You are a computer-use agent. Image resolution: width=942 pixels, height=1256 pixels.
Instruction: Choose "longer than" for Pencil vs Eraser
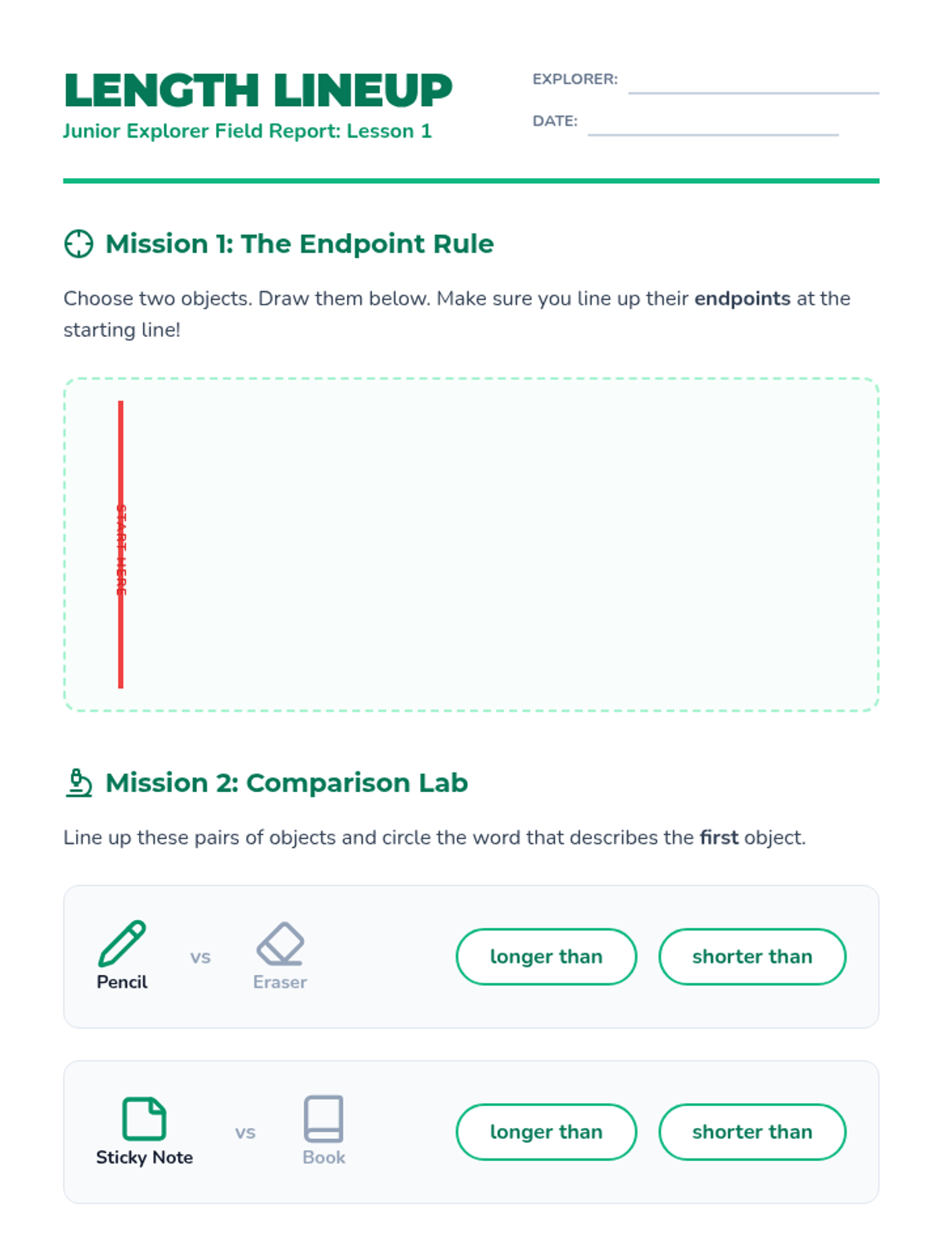[x=546, y=957]
